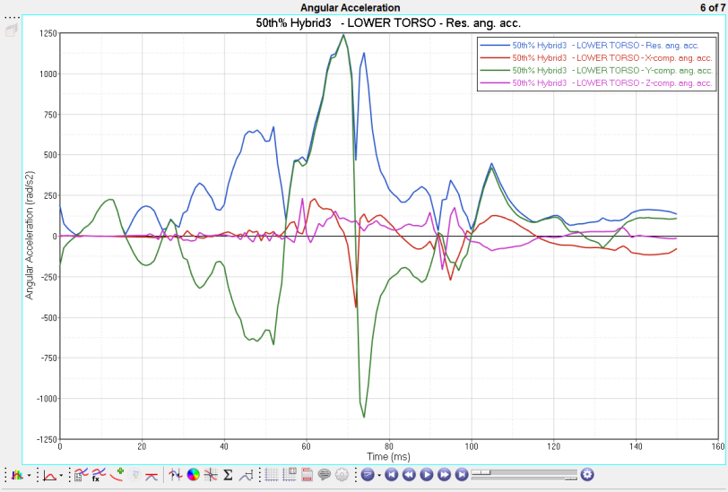
Task: Expand the histogram client type dropdown
Action: click(29, 475)
